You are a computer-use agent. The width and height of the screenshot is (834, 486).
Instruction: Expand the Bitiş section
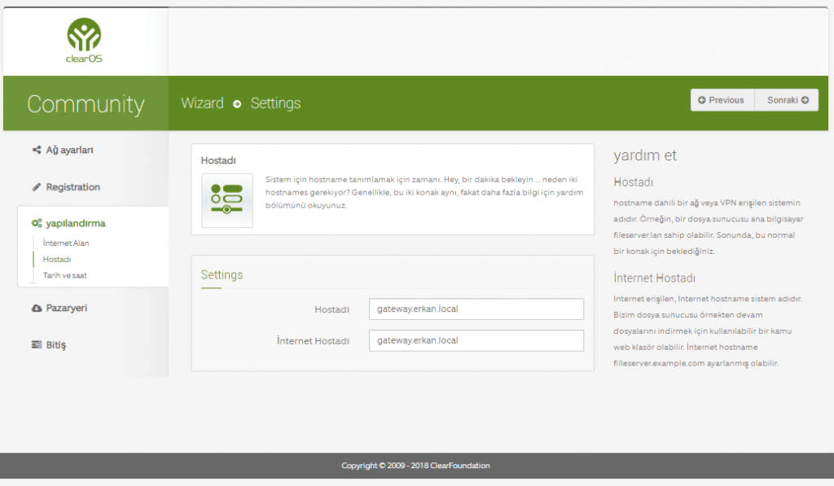click(55, 345)
